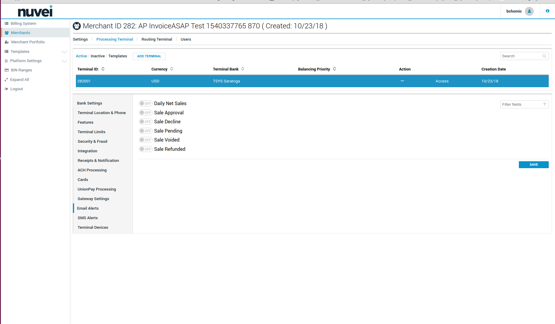Toggle Daily Net Sales email alert
Viewport: 555px width, 324px height.
point(146,104)
